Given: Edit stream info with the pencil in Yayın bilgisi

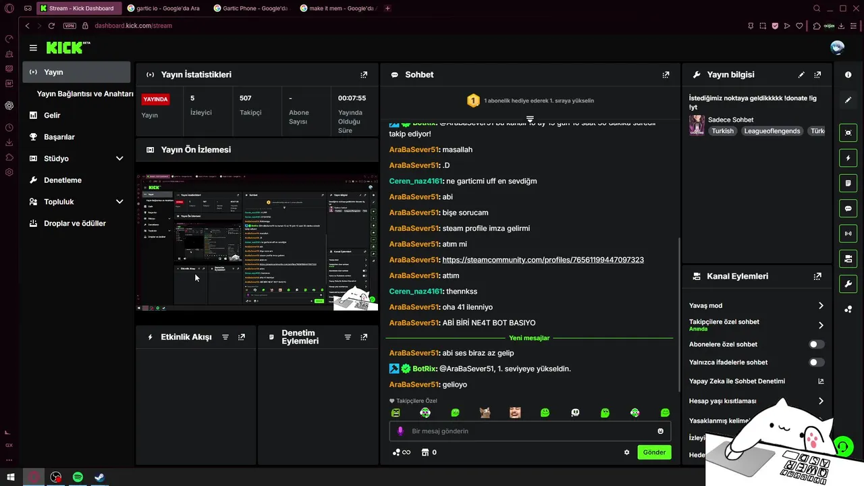Looking at the screenshot, I should coord(801,75).
